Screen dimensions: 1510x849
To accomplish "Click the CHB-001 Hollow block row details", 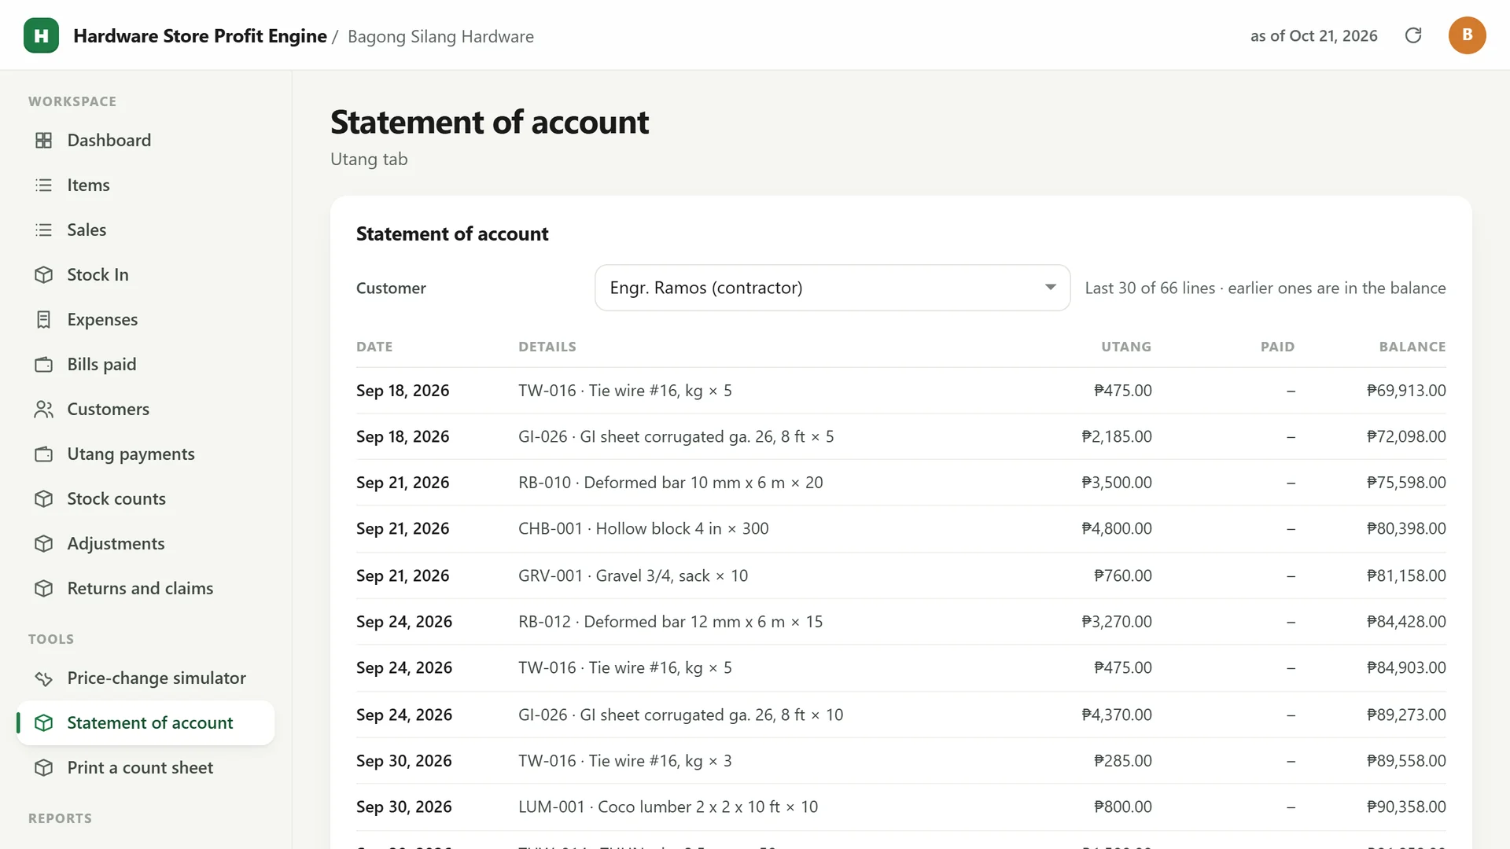I will [x=643, y=528].
